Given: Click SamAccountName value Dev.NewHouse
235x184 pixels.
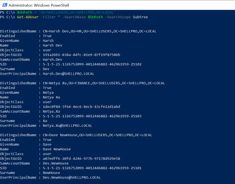Looking at the screenshot, I should tap(56, 163).
